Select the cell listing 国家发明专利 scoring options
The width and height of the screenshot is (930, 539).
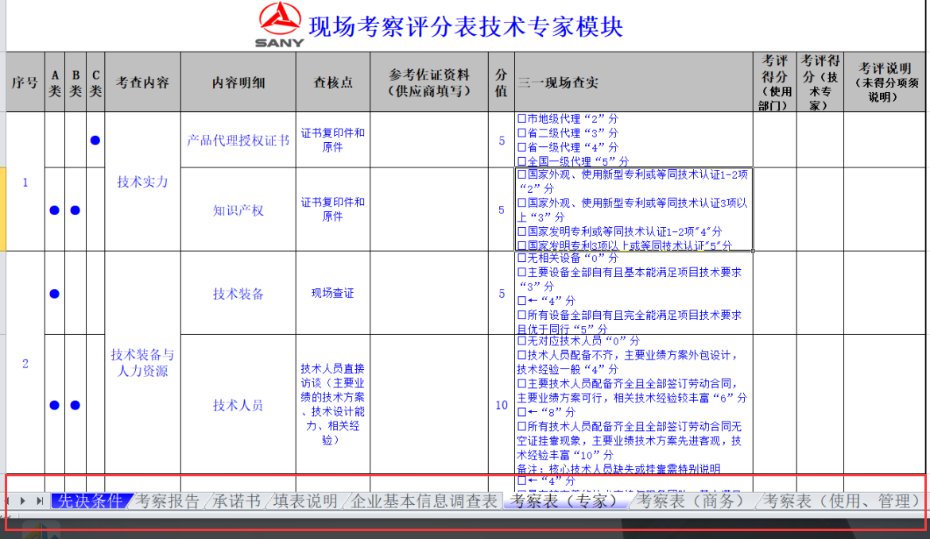pyautogui.click(x=634, y=210)
